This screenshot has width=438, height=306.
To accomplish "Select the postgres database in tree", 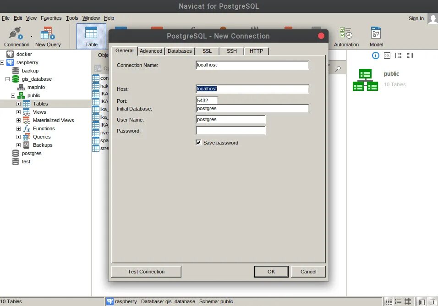I will pyautogui.click(x=32, y=153).
